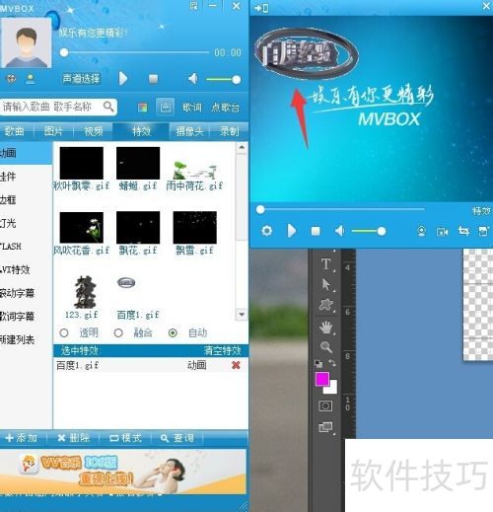Select 挂件 category in sidebar

tap(26, 177)
